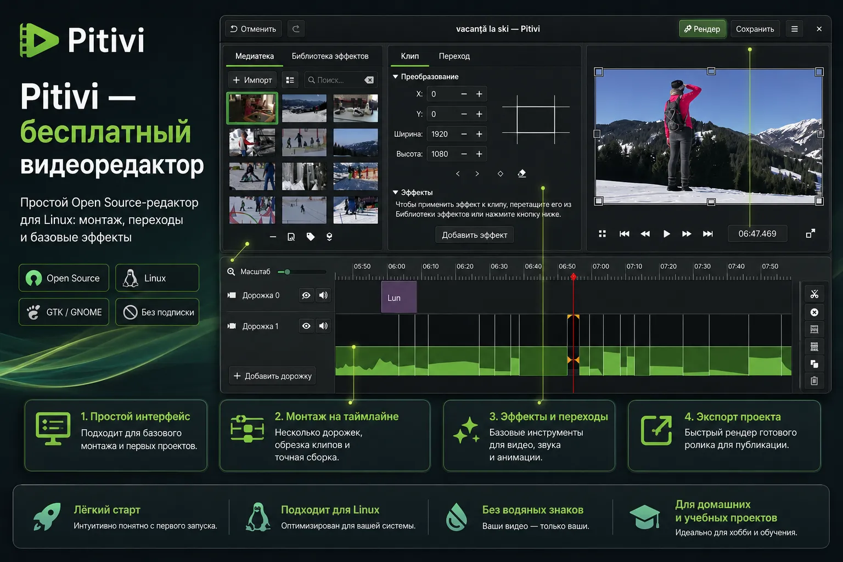Image resolution: width=843 pixels, height=562 pixels.
Task: Click the Ширина field showing 1920
Action: point(457,134)
